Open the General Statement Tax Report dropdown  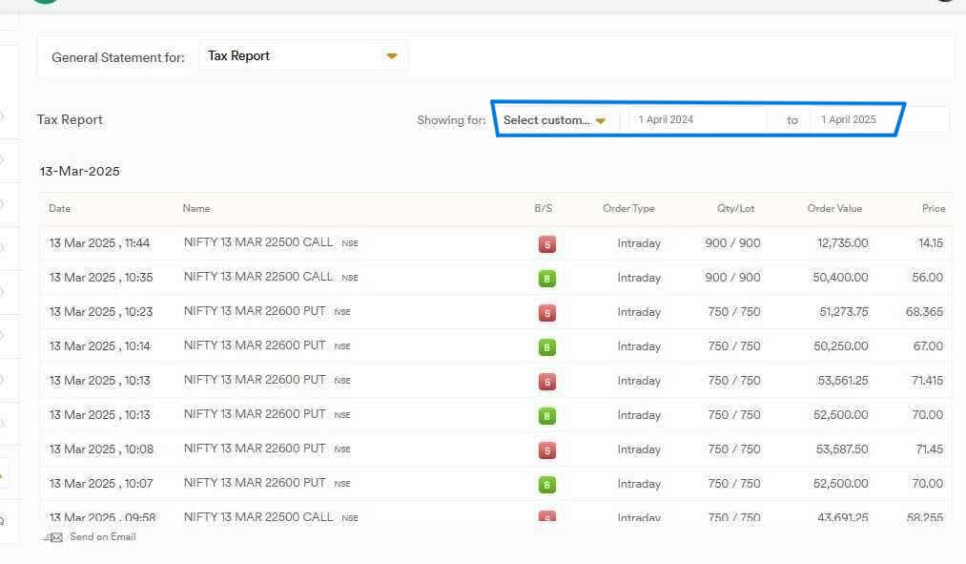coord(302,56)
